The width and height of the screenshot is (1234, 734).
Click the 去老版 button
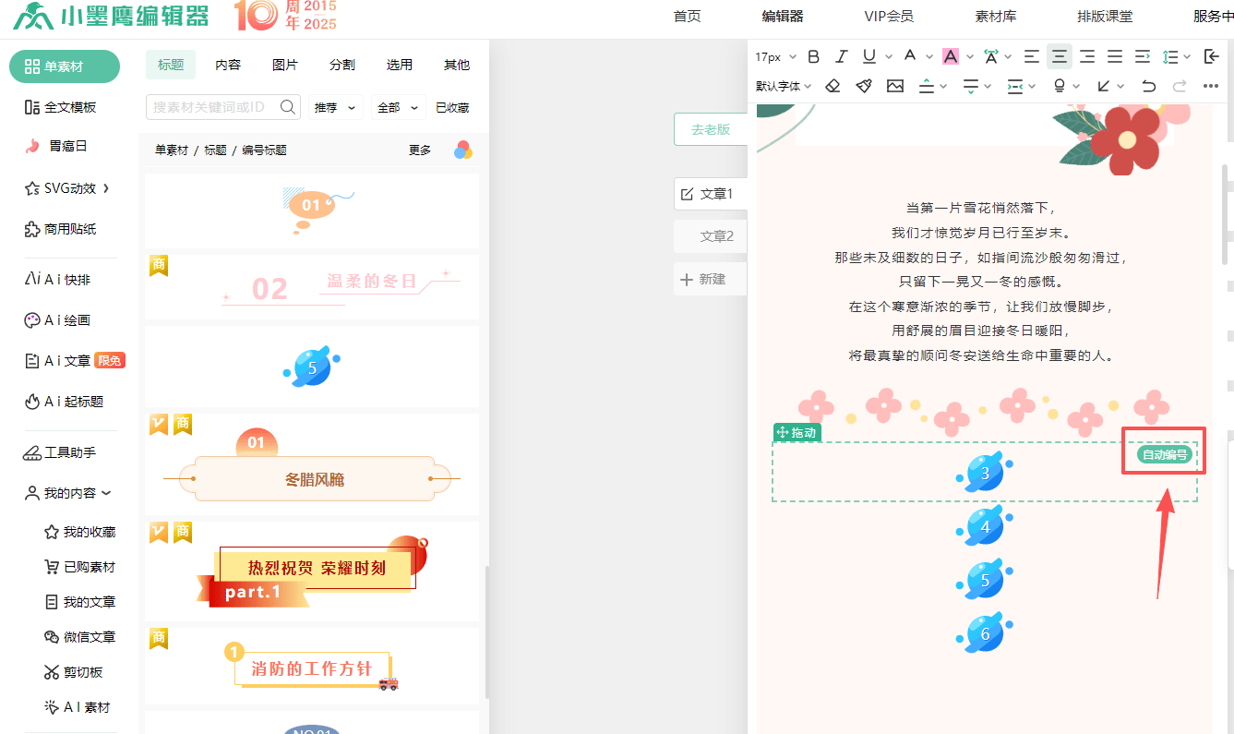click(710, 129)
